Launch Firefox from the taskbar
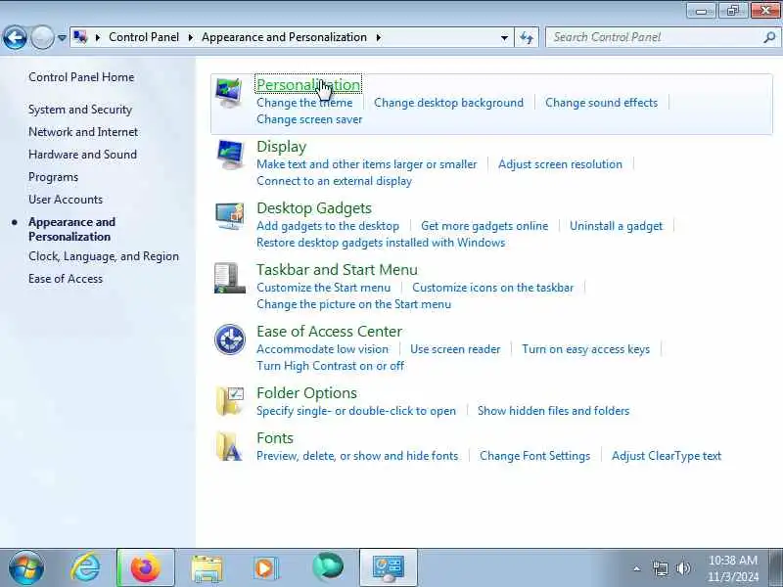The width and height of the screenshot is (783, 587). (x=145, y=567)
